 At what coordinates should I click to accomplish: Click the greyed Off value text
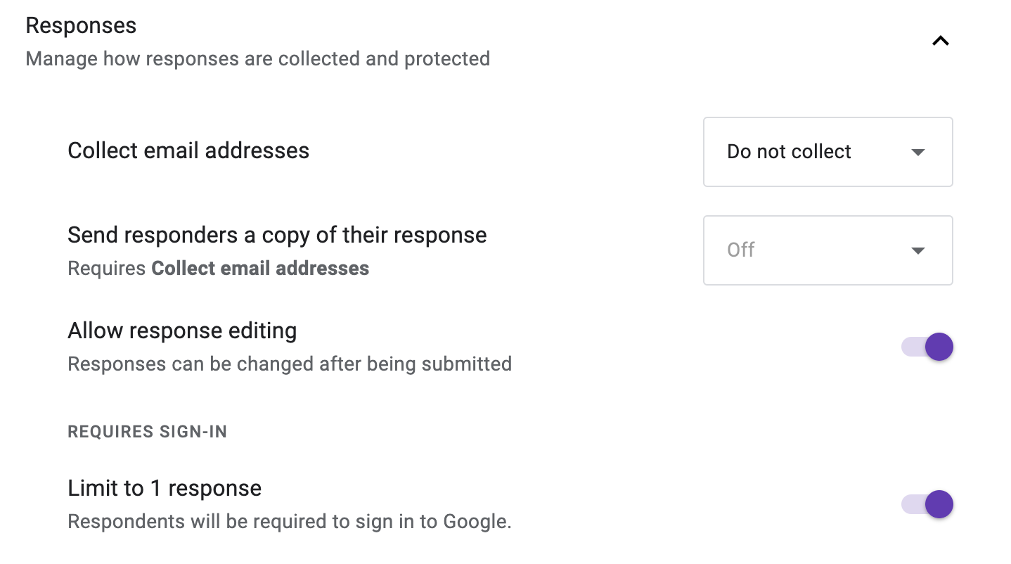[x=741, y=250]
